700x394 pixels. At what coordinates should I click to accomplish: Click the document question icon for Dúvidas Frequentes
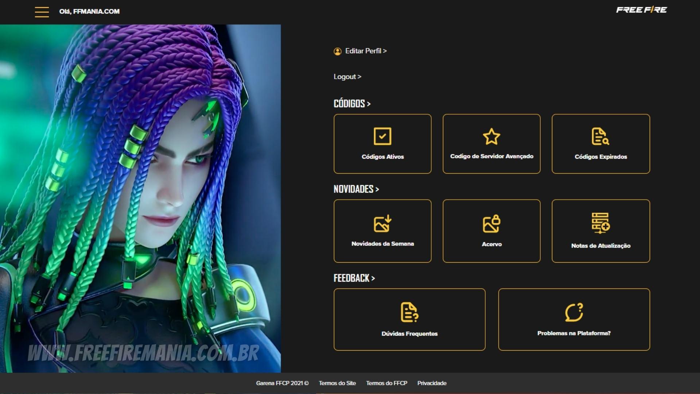point(409,312)
